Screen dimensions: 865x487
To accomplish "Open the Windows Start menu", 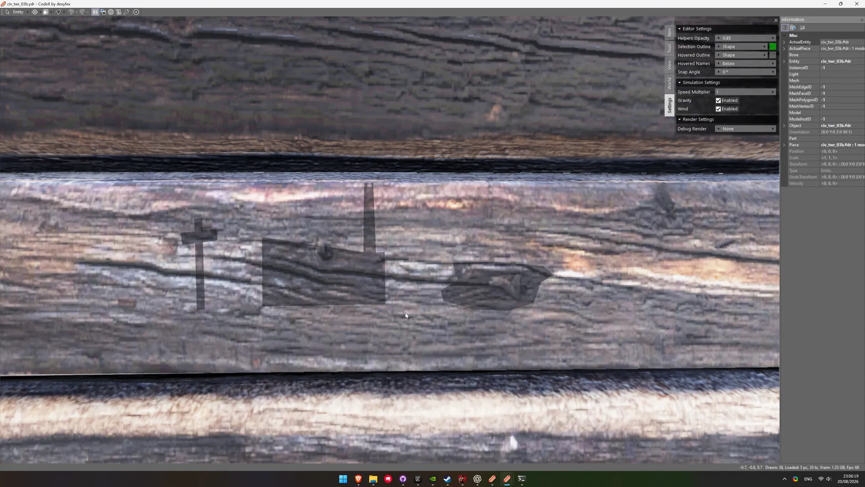I will tap(343, 479).
